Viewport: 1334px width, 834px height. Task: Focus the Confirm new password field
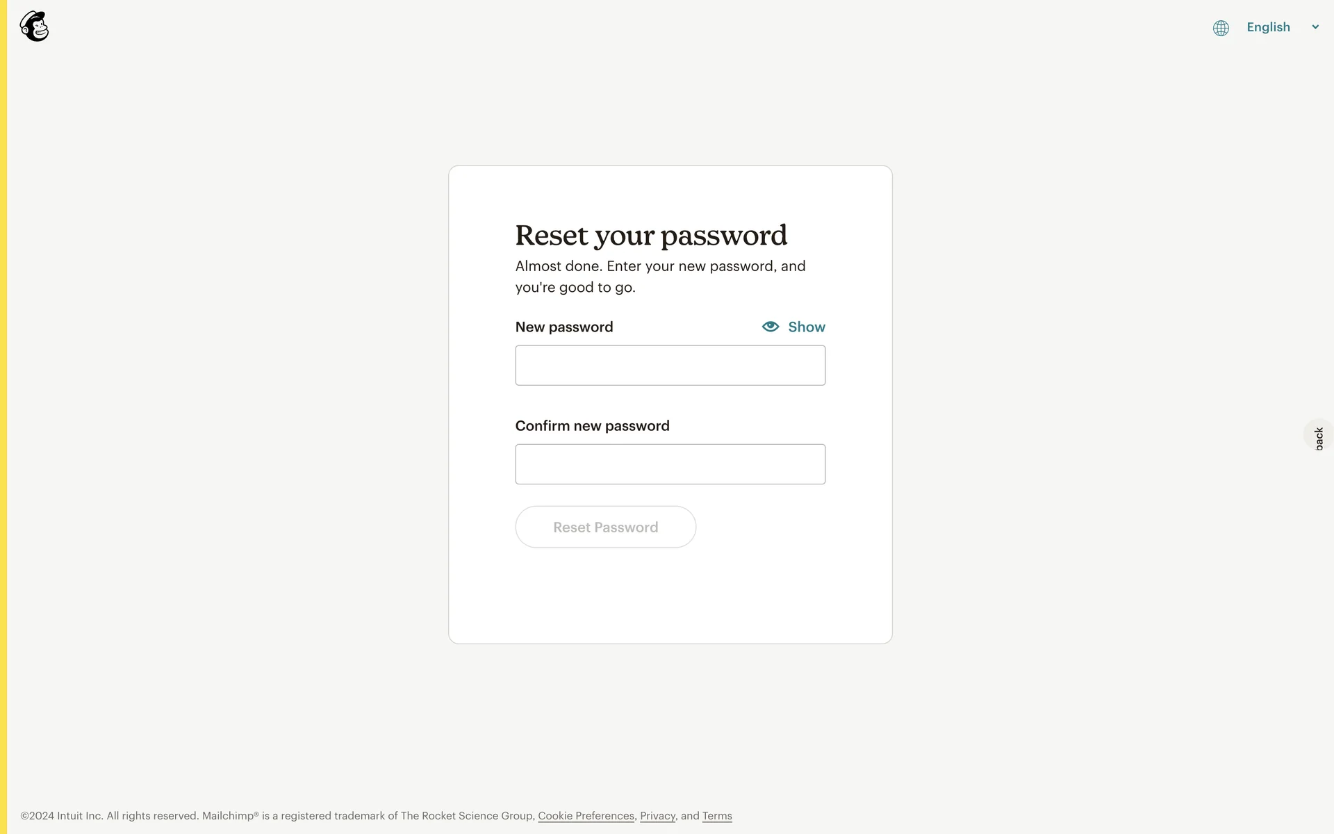click(x=670, y=464)
